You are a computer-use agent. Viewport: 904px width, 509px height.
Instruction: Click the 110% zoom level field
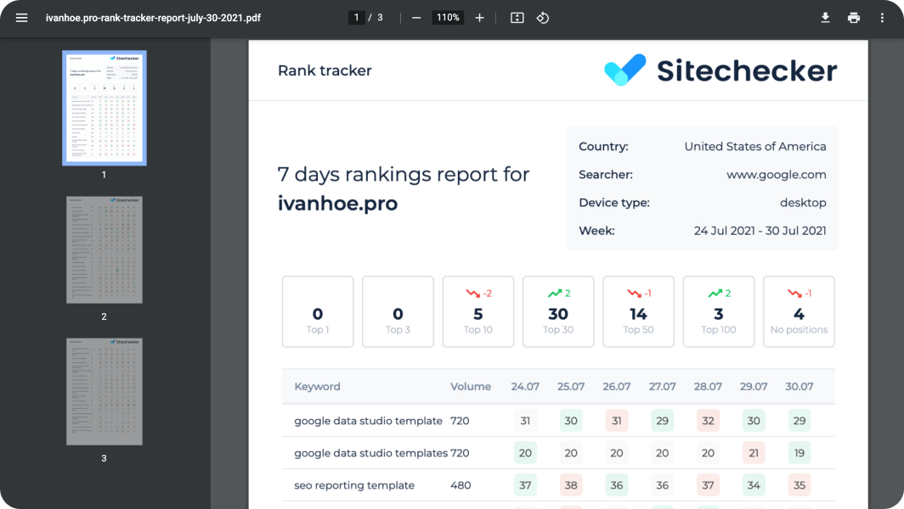pyautogui.click(x=448, y=18)
